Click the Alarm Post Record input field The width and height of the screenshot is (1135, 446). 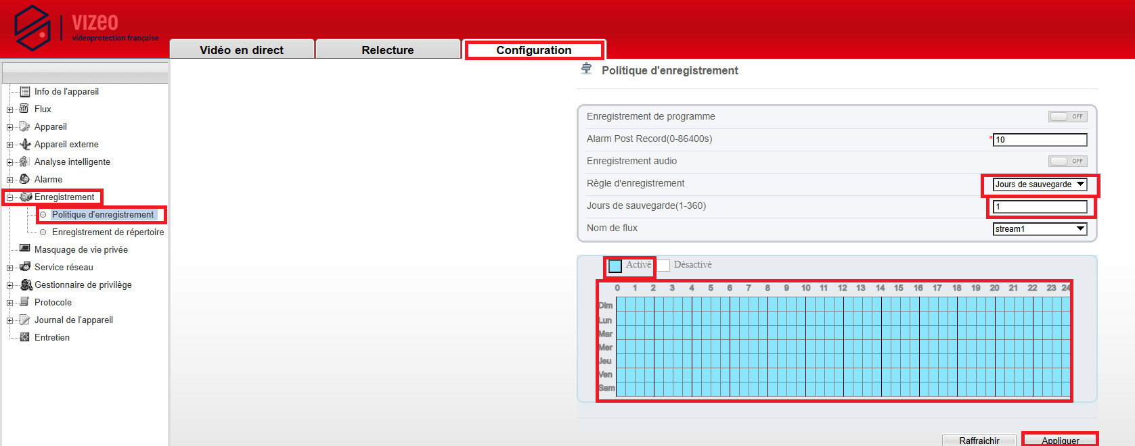click(1040, 140)
